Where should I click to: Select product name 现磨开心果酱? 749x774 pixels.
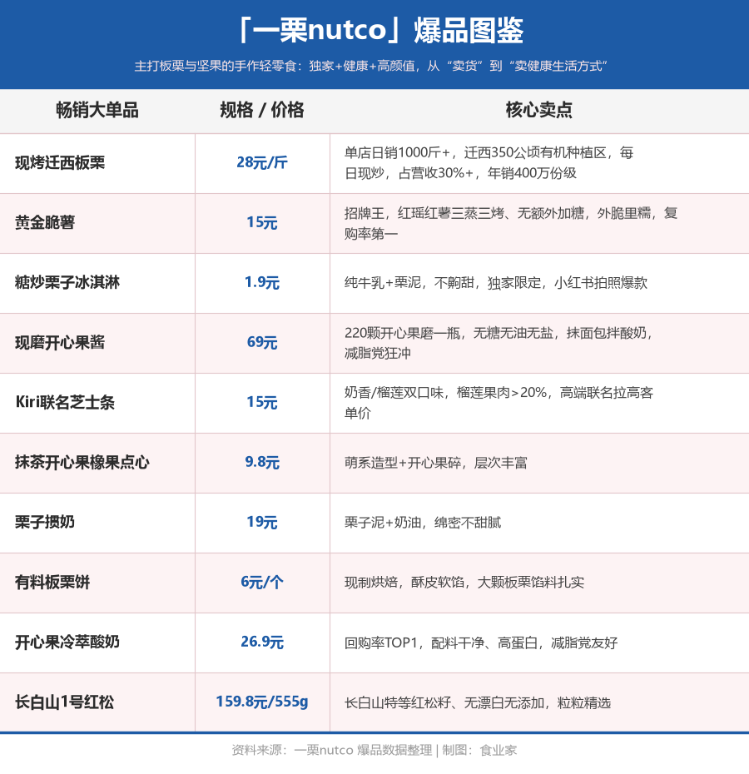(x=60, y=343)
